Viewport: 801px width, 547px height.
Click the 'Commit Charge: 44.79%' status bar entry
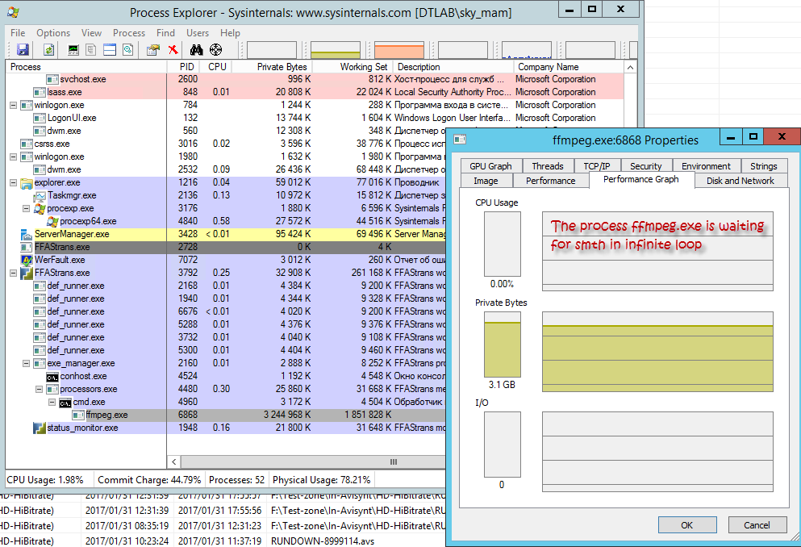pyautogui.click(x=149, y=480)
